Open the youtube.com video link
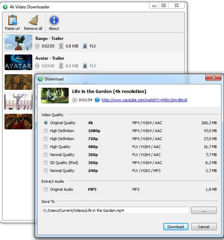The height and width of the screenshot is (240, 224). (x=144, y=100)
